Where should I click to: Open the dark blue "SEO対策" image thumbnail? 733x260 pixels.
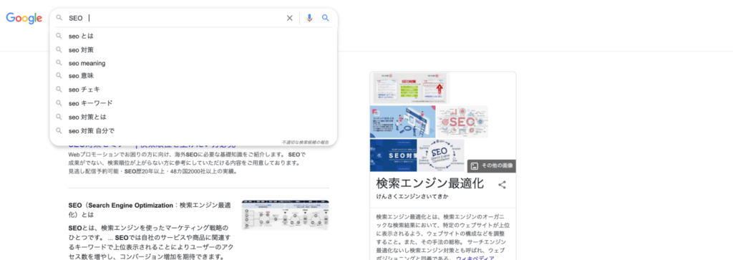click(x=393, y=155)
